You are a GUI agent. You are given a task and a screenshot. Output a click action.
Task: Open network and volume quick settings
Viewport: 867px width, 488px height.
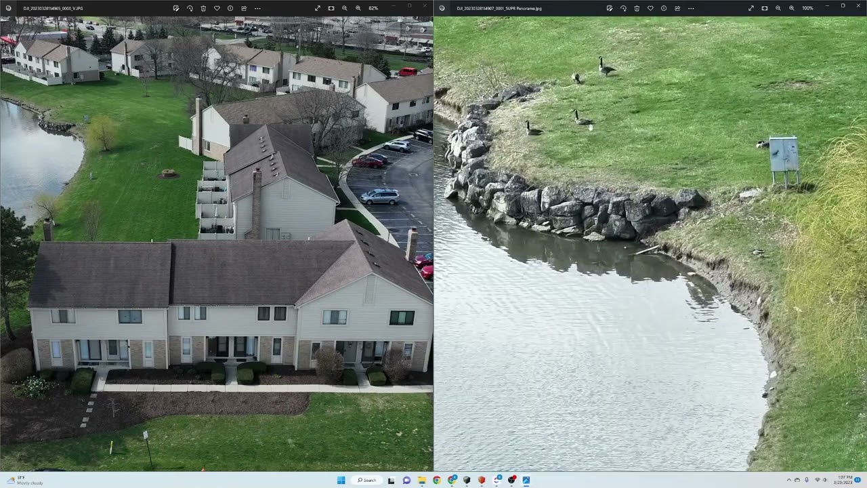tap(821, 480)
